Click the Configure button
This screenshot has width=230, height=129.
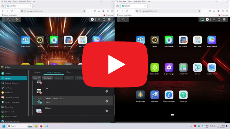click(47, 78)
